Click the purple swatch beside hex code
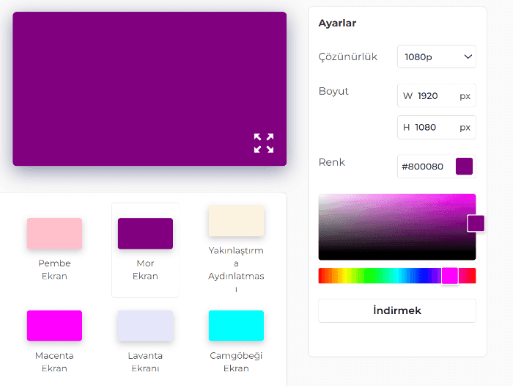513x386 pixels. [x=464, y=167]
